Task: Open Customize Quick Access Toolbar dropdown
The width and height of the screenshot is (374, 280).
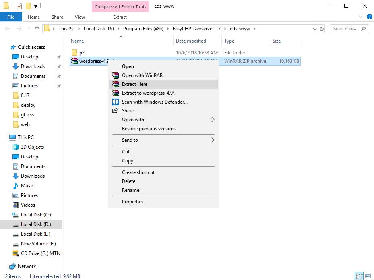Action: pyautogui.click(x=35, y=6)
